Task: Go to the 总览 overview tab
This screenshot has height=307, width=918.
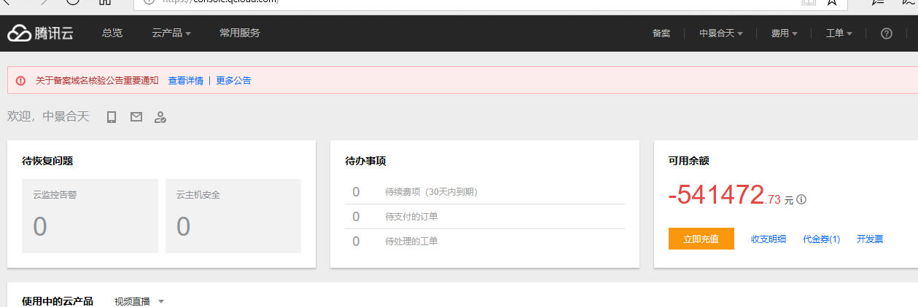Action: tap(112, 33)
